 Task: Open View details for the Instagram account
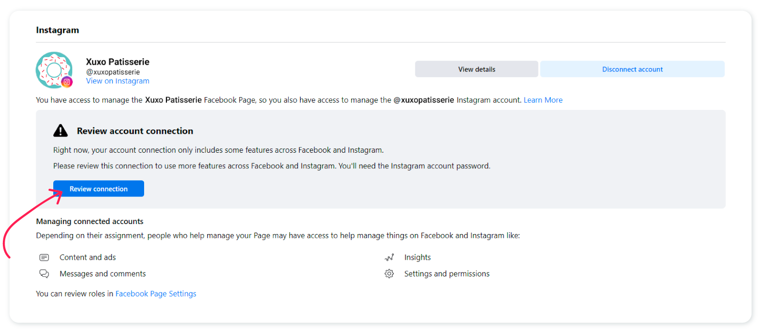coord(477,69)
